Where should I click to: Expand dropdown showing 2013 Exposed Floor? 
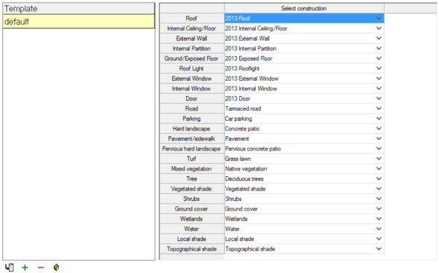click(378, 59)
